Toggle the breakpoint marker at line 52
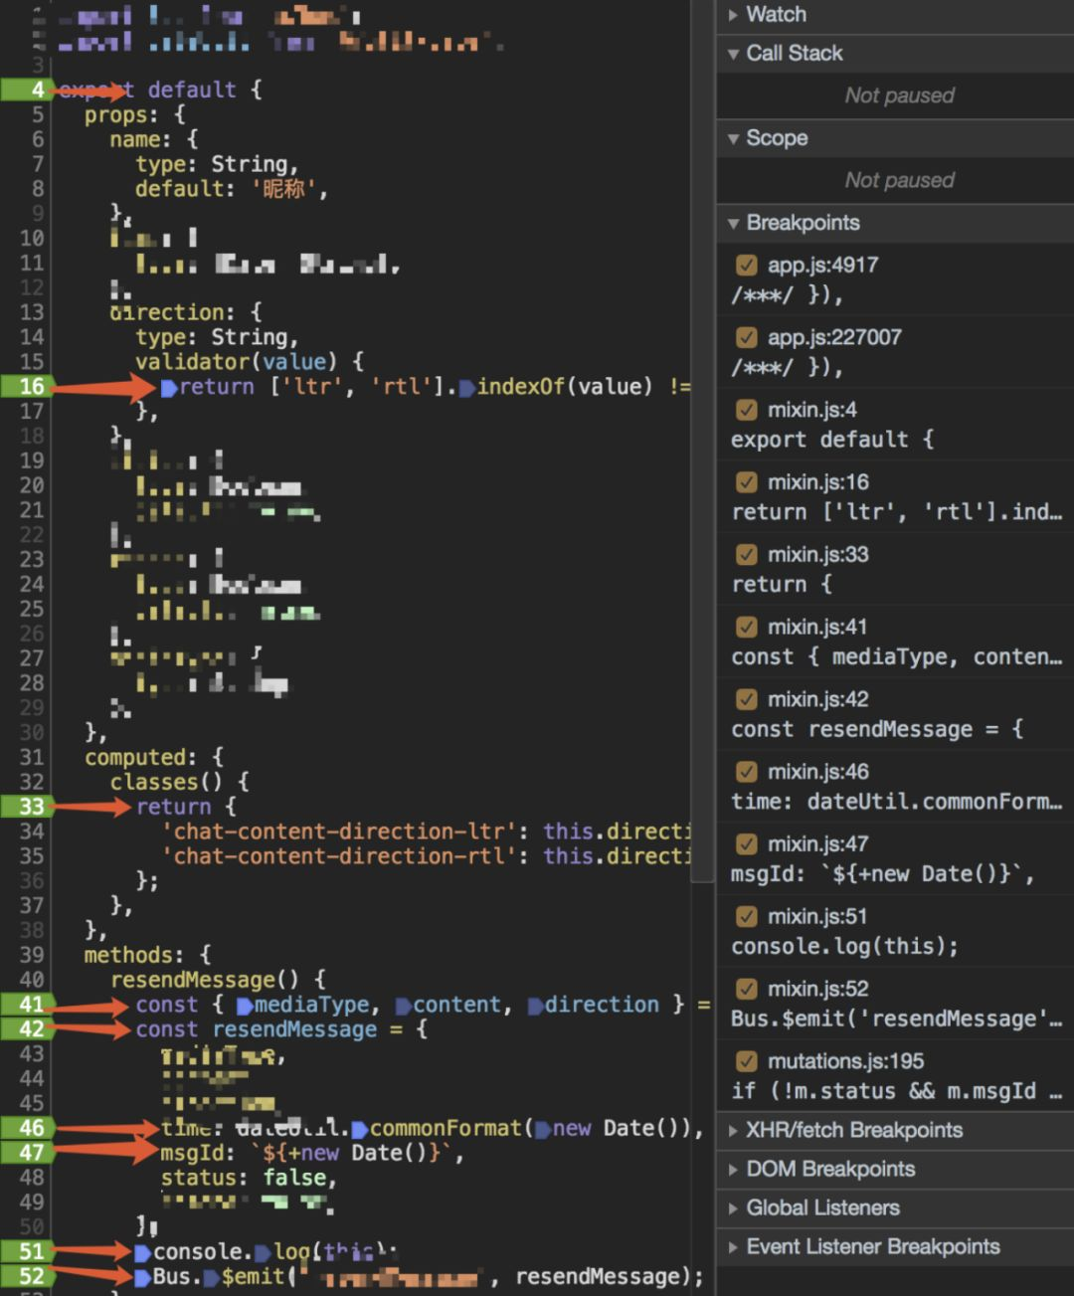 coord(27,1276)
